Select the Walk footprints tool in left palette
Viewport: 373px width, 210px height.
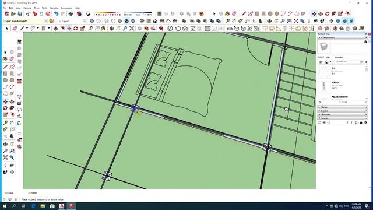coord(5,172)
